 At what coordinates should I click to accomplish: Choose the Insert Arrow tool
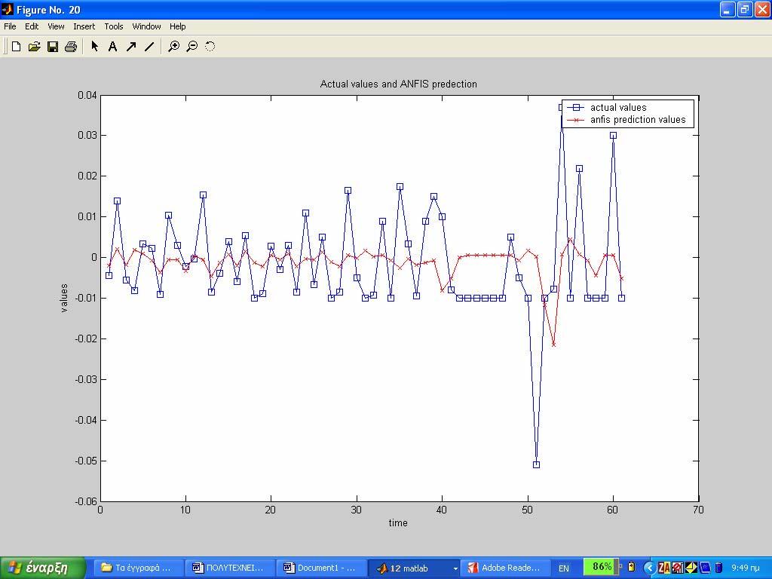point(131,46)
